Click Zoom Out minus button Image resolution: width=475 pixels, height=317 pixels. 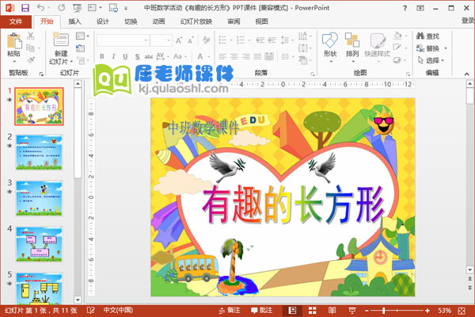(367, 311)
